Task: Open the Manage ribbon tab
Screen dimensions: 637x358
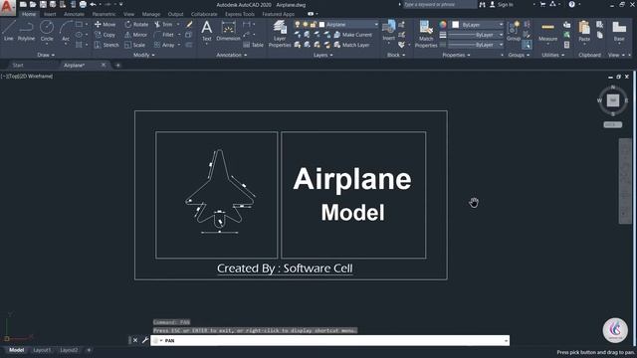Action: coord(150,14)
